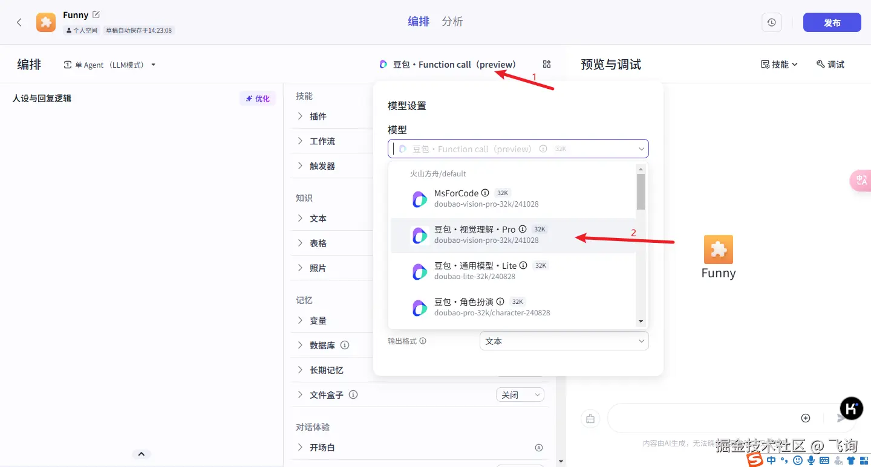871x467 pixels.
Task: Select the 豆包·视觉理解·Pro model option
Action: point(513,235)
